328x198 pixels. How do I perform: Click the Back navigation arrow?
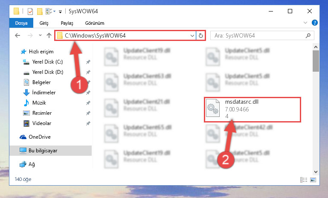point(17,35)
